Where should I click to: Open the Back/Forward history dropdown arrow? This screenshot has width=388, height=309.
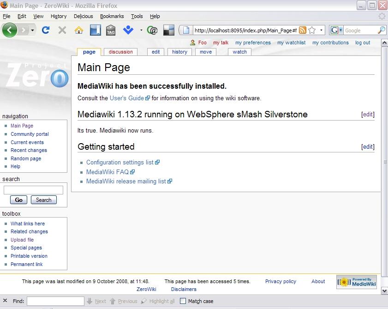click(x=32, y=30)
